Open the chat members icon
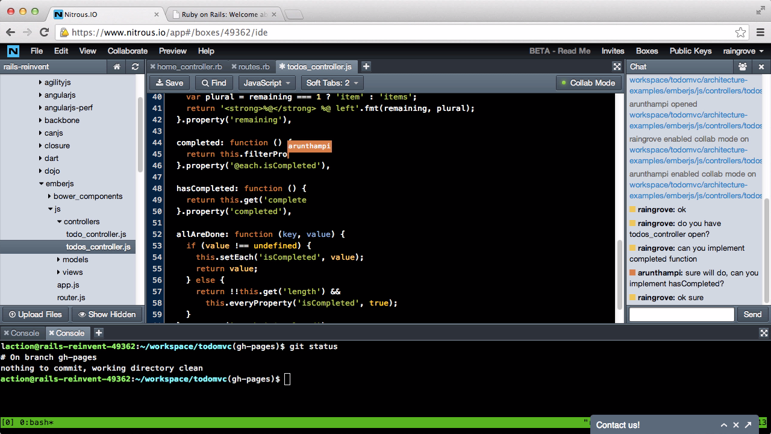 pos(743,67)
